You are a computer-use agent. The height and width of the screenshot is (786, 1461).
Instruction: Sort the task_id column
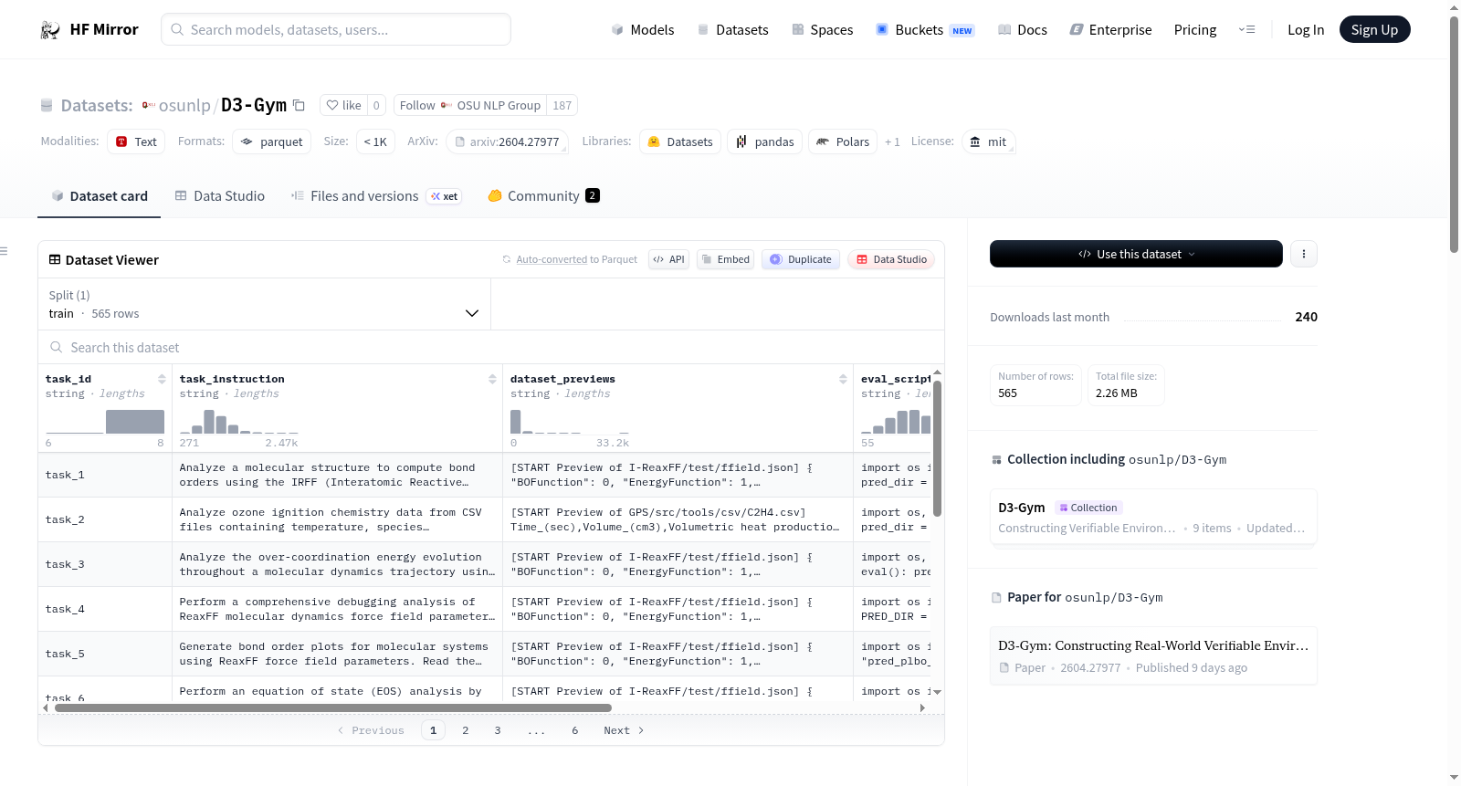(x=162, y=379)
